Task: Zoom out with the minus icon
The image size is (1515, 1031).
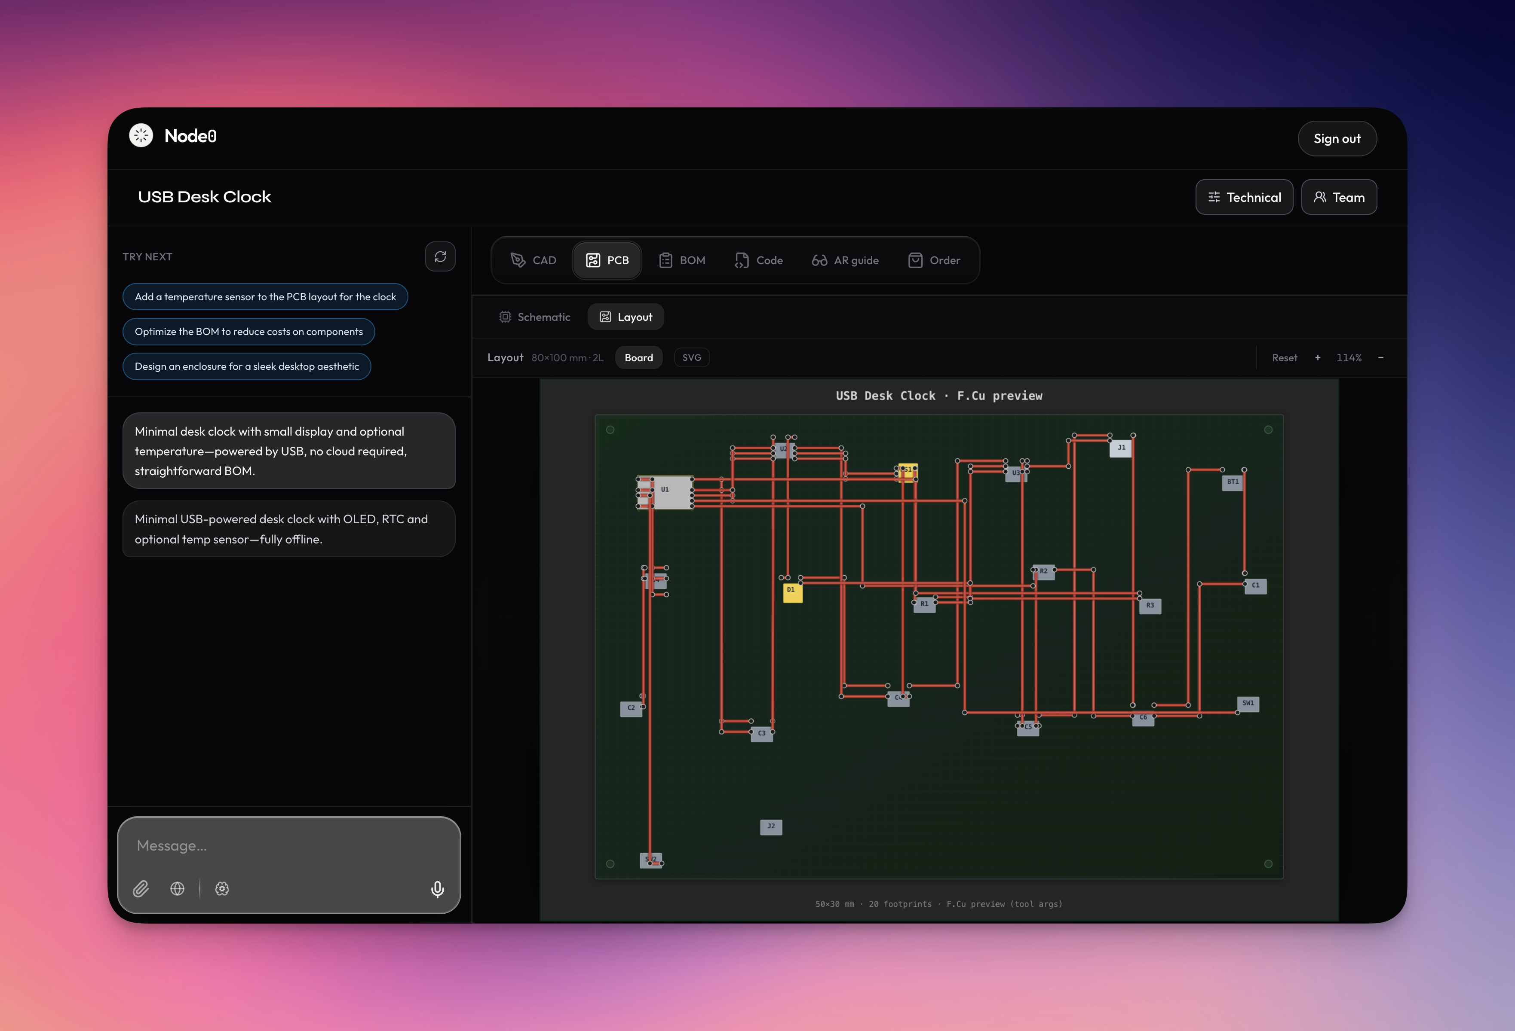Action: pos(1380,357)
